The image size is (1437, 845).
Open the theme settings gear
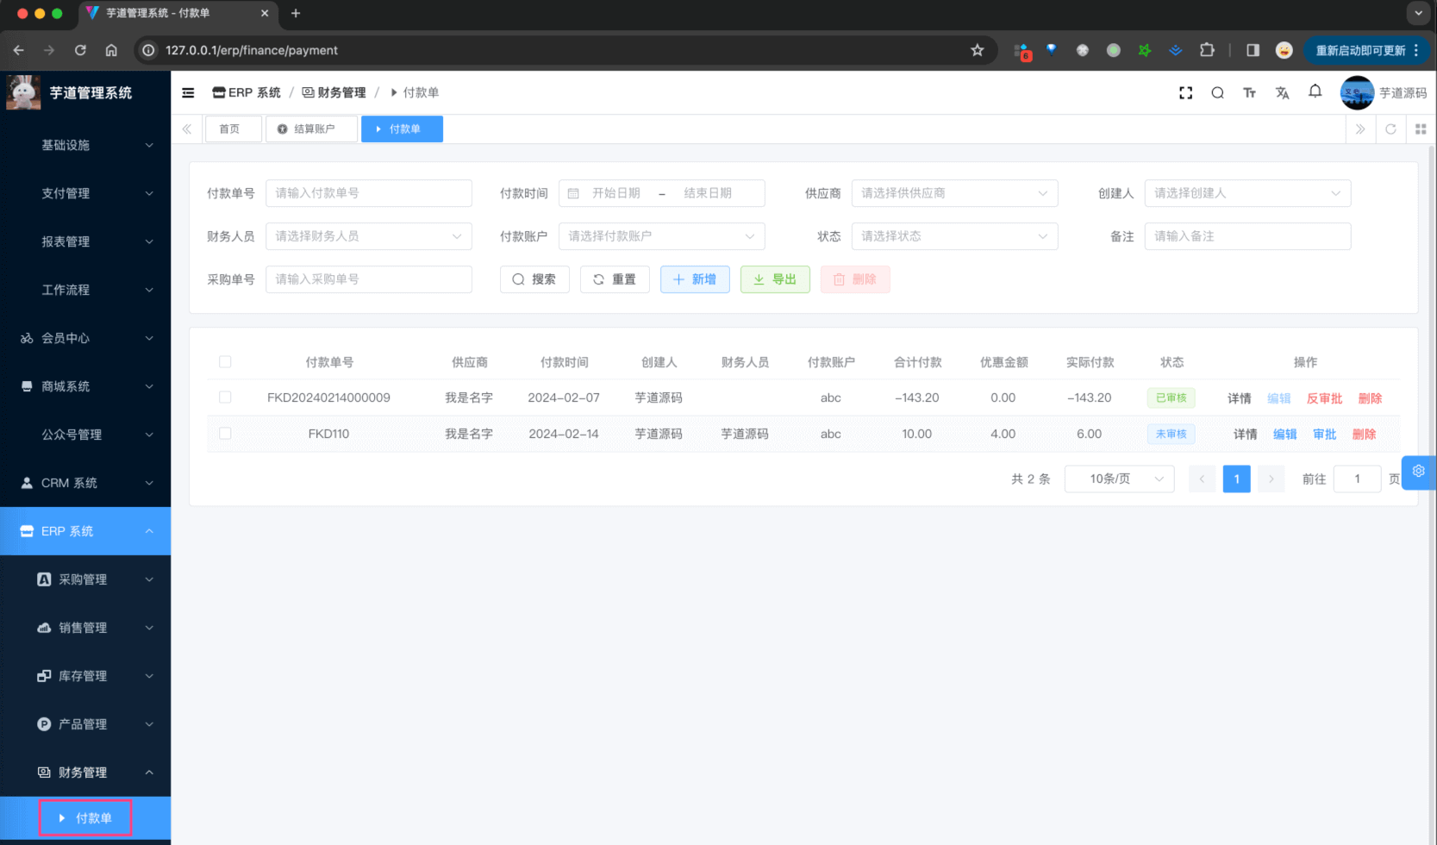pos(1419,473)
